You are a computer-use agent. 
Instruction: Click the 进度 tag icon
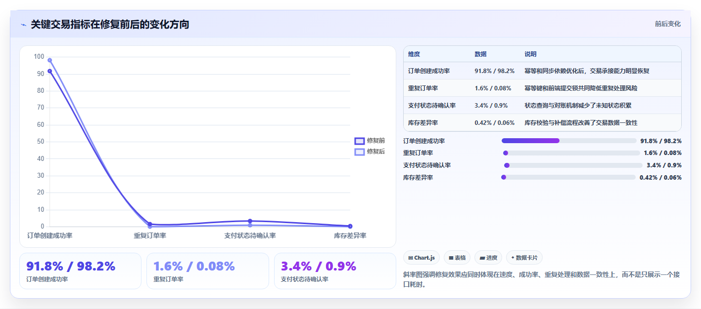[482, 258]
